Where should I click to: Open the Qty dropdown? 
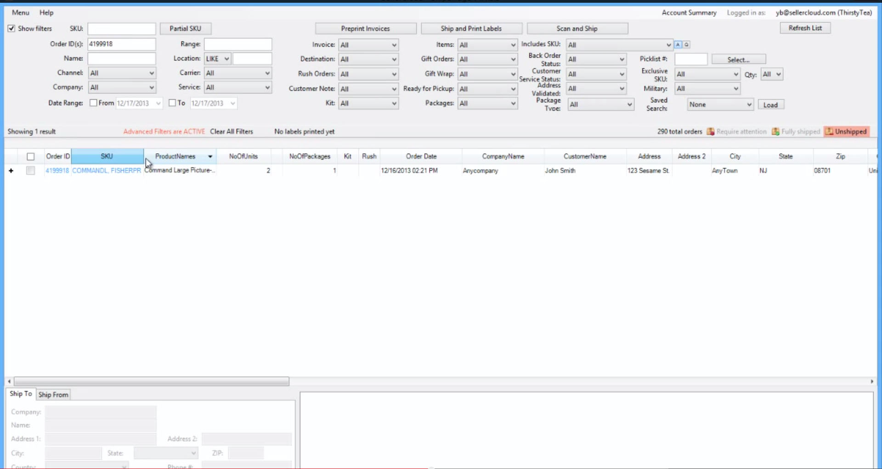click(x=772, y=74)
